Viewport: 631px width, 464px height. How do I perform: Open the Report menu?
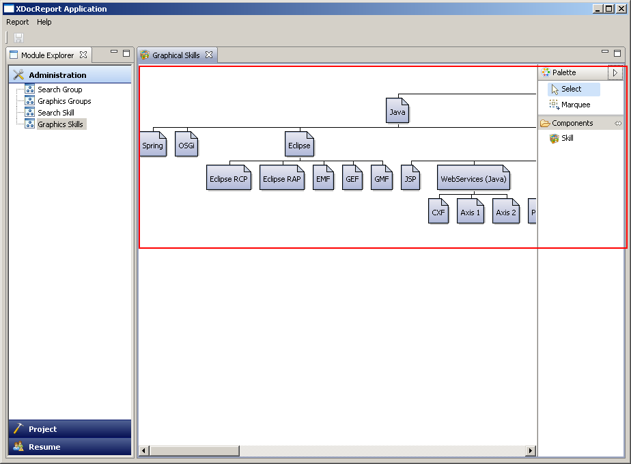[x=17, y=22]
